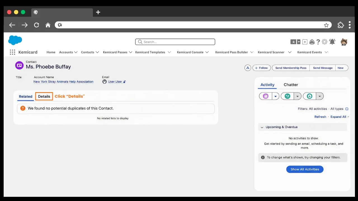Click the purple activity action icon
358x201 pixels.
tap(266, 96)
